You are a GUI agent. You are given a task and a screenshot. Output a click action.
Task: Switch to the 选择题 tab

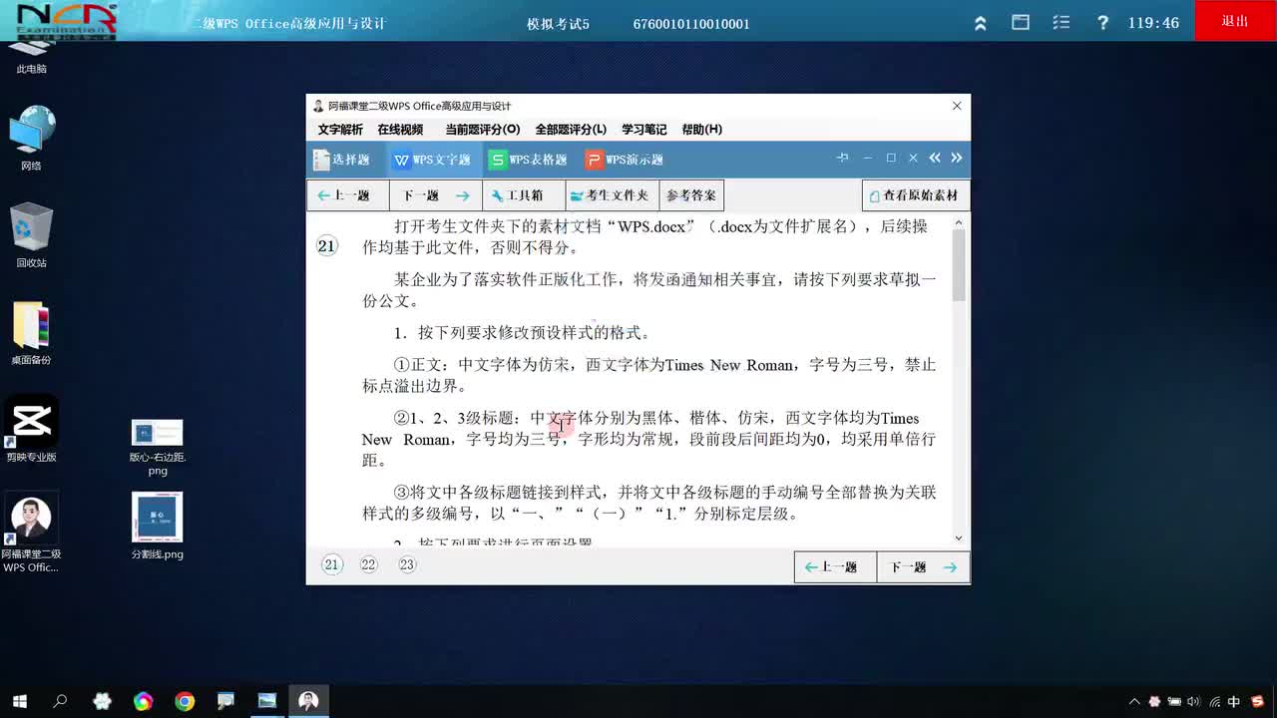pos(341,160)
